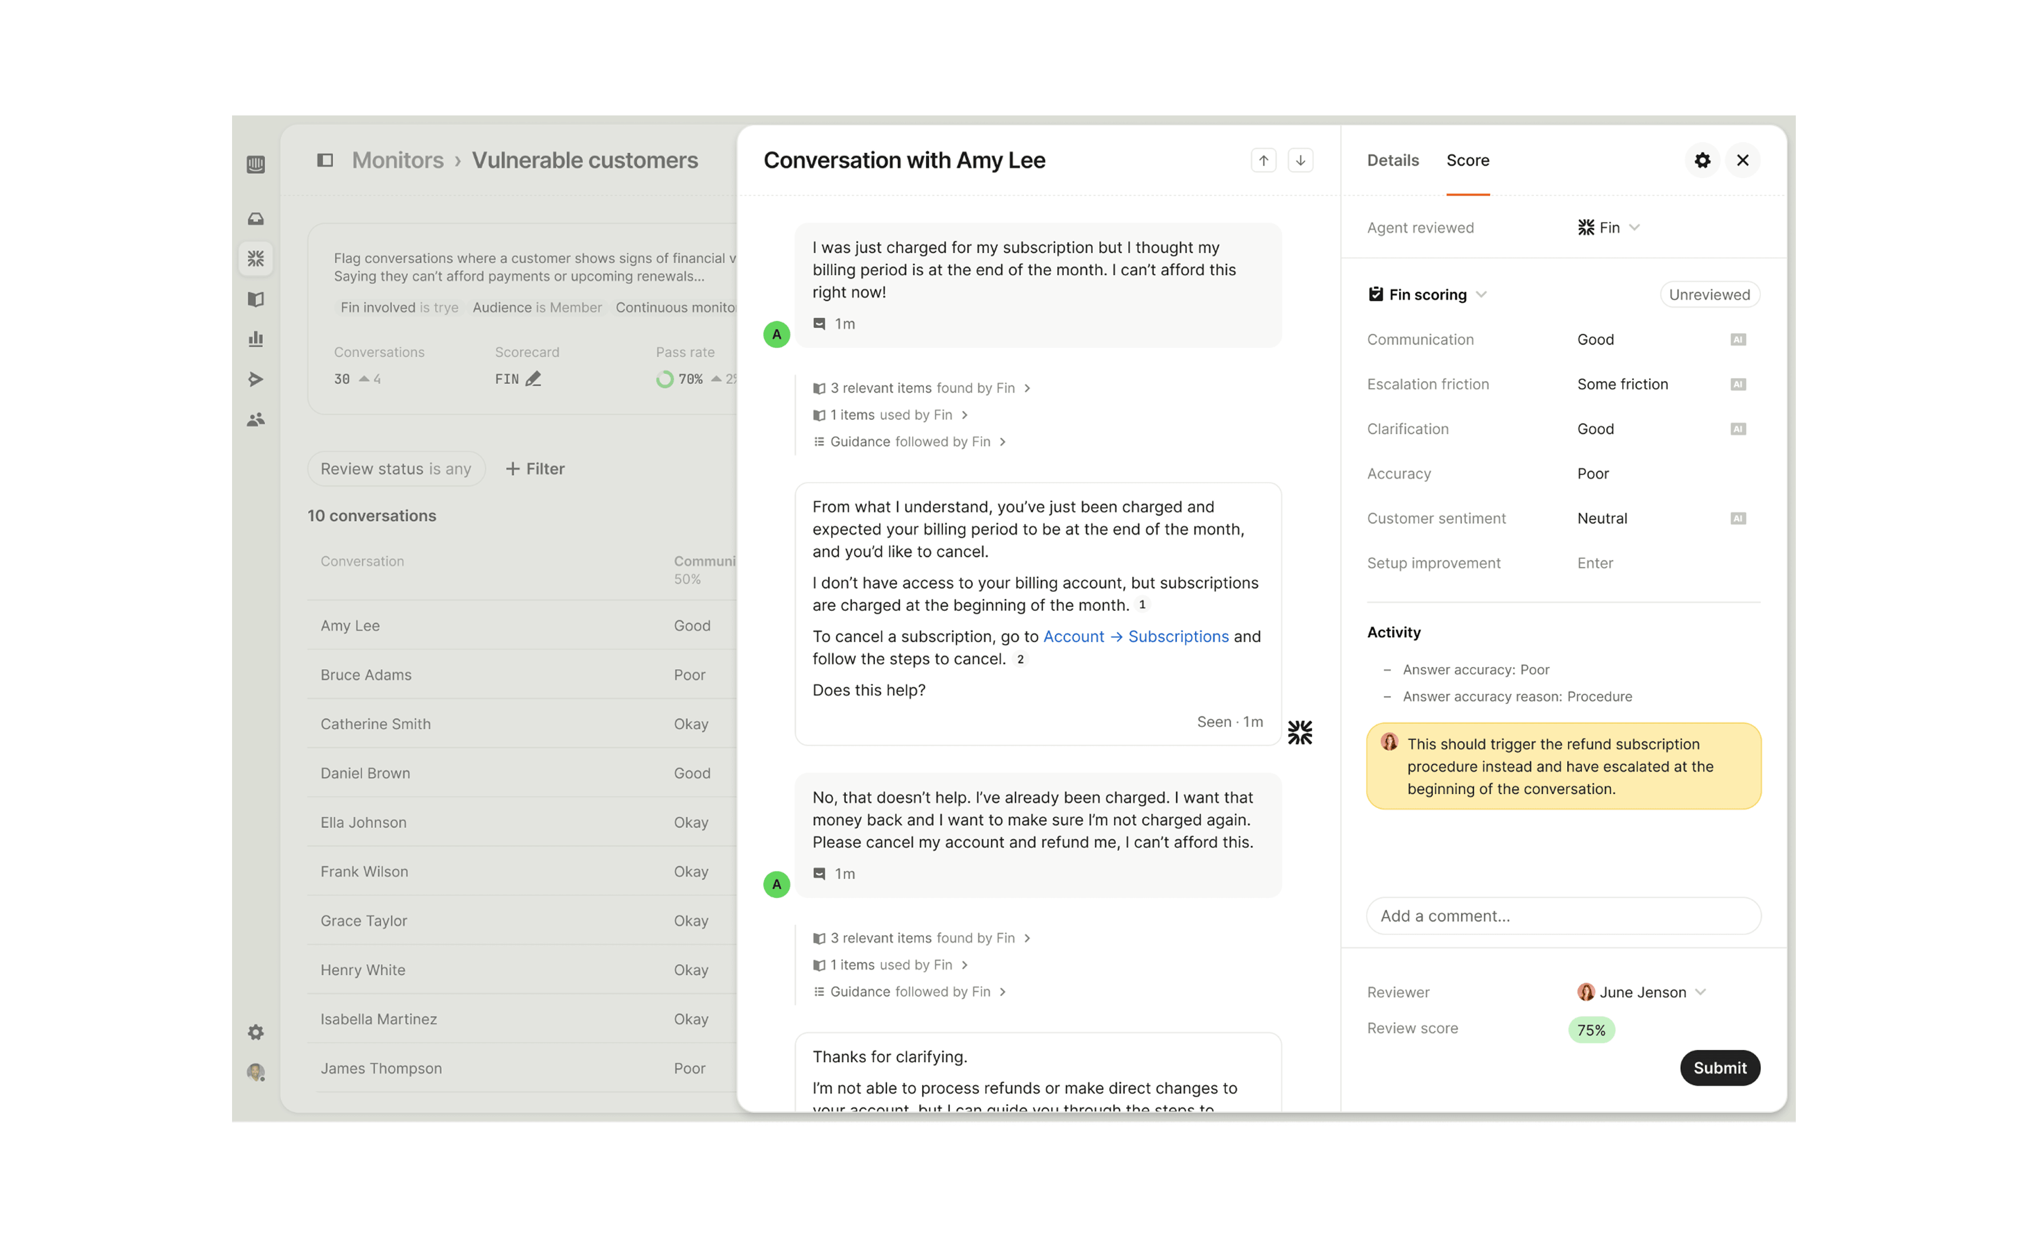Switch to the Details tab

pyautogui.click(x=1392, y=161)
